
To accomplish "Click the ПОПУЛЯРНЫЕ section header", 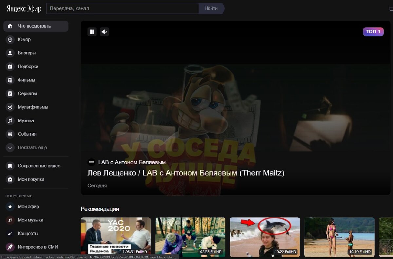I will coord(19,196).
